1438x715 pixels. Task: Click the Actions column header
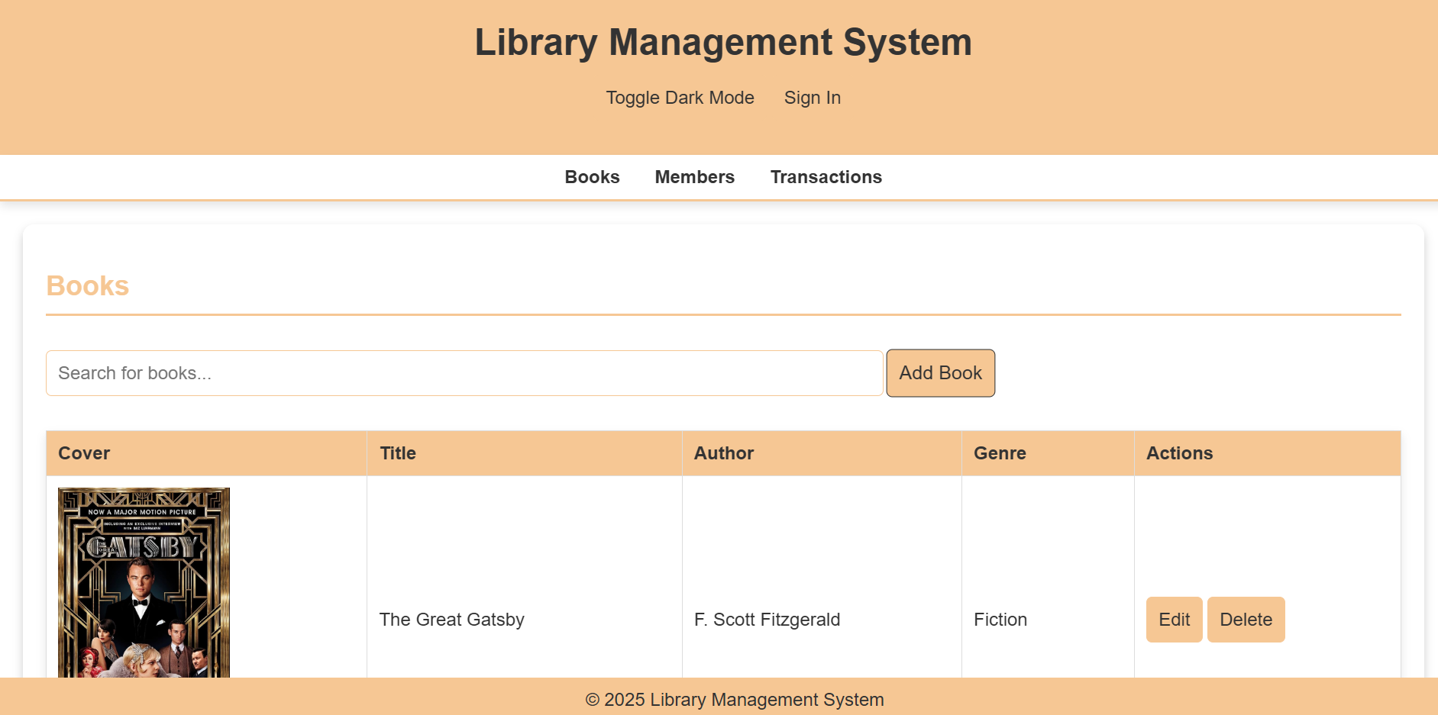[1179, 453]
